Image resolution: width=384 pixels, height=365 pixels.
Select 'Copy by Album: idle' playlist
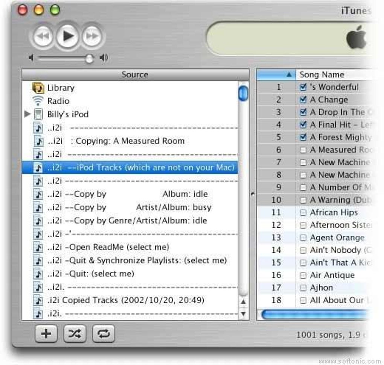pos(130,194)
